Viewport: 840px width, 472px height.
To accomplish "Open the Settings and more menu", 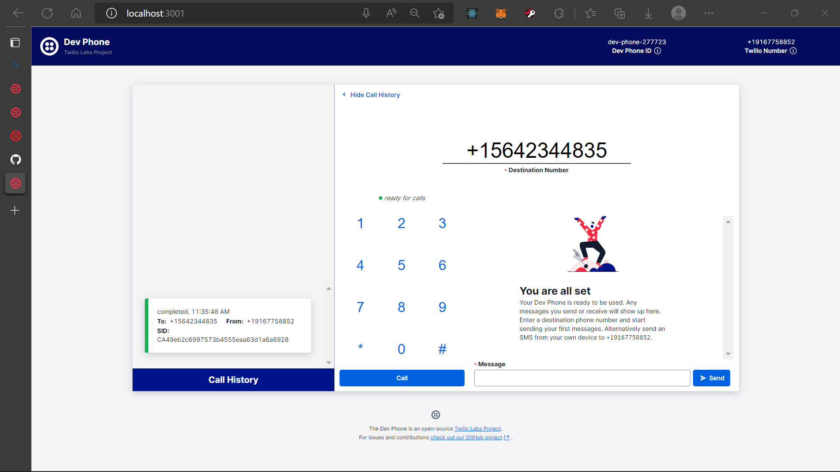I will 708,13.
